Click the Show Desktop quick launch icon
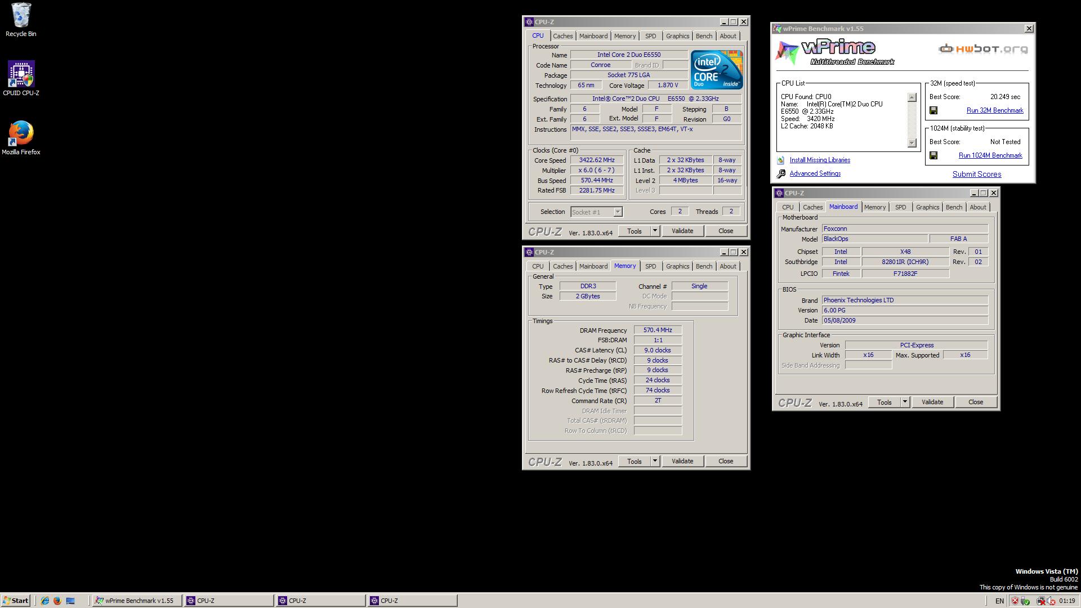 click(x=70, y=601)
